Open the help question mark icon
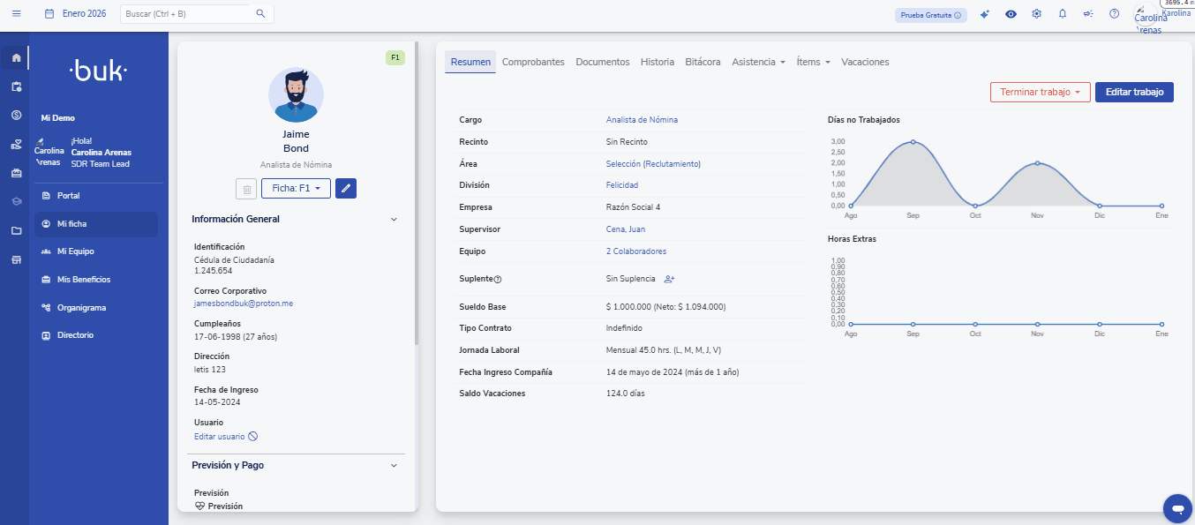This screenshot has height=525, width=1195. click(1114, 14)
